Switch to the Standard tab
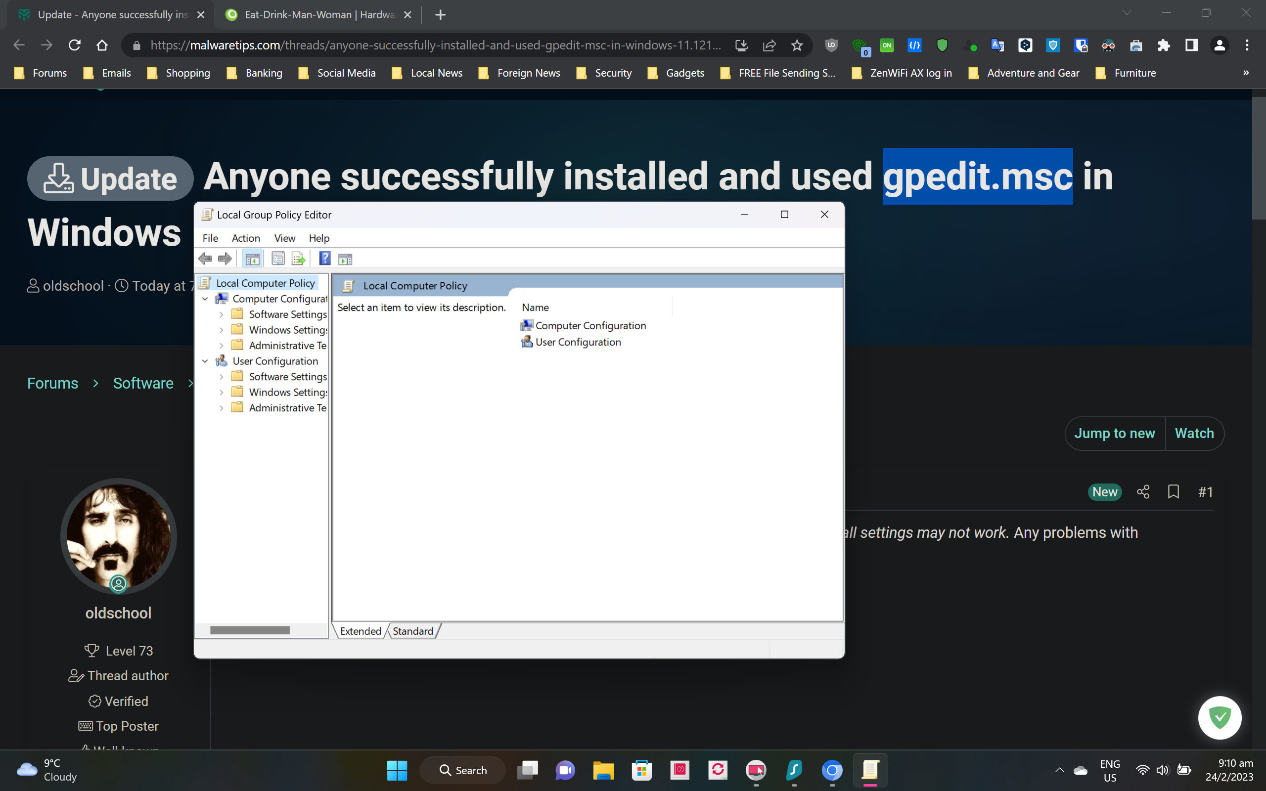This screenshot has height=791, width=1266. (413, 631)
